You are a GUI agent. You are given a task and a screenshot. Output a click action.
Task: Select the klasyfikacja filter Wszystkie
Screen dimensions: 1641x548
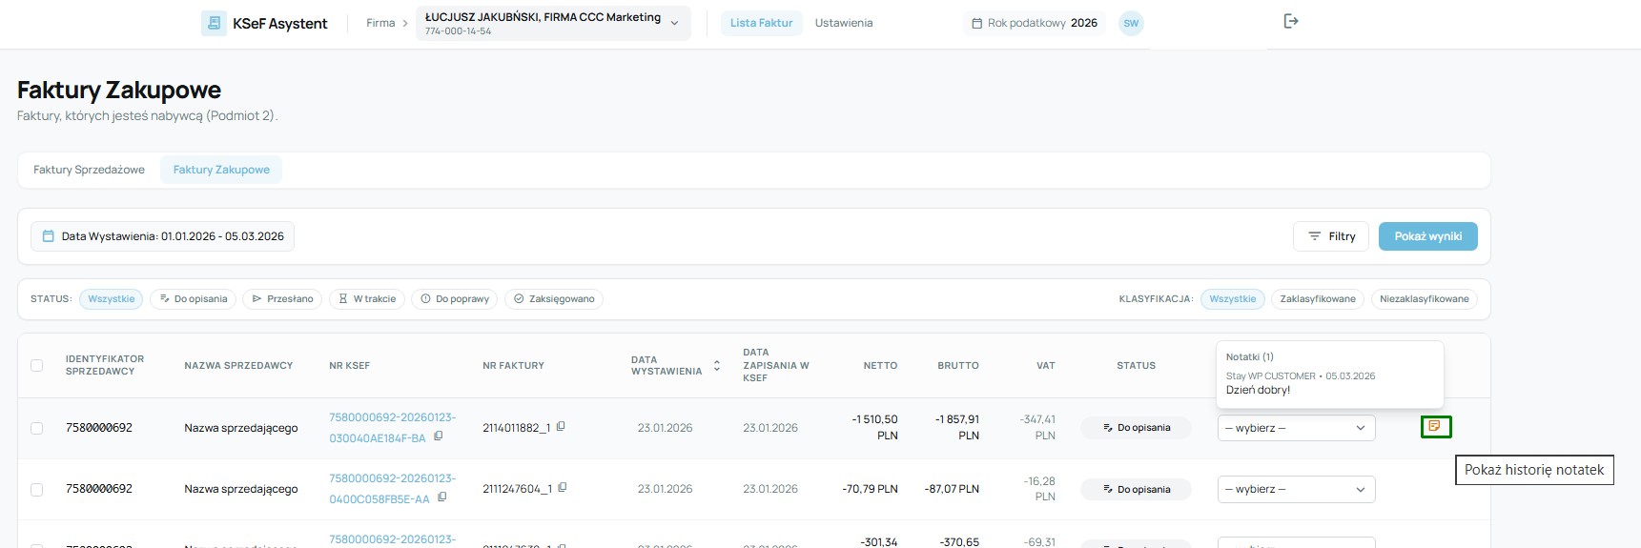(1233, 299)
